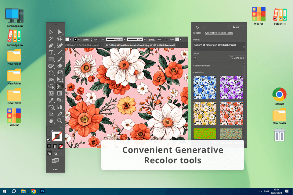Clear the prompt text with the X
This screenshot has width=293, height=195.
pos(244,47)
